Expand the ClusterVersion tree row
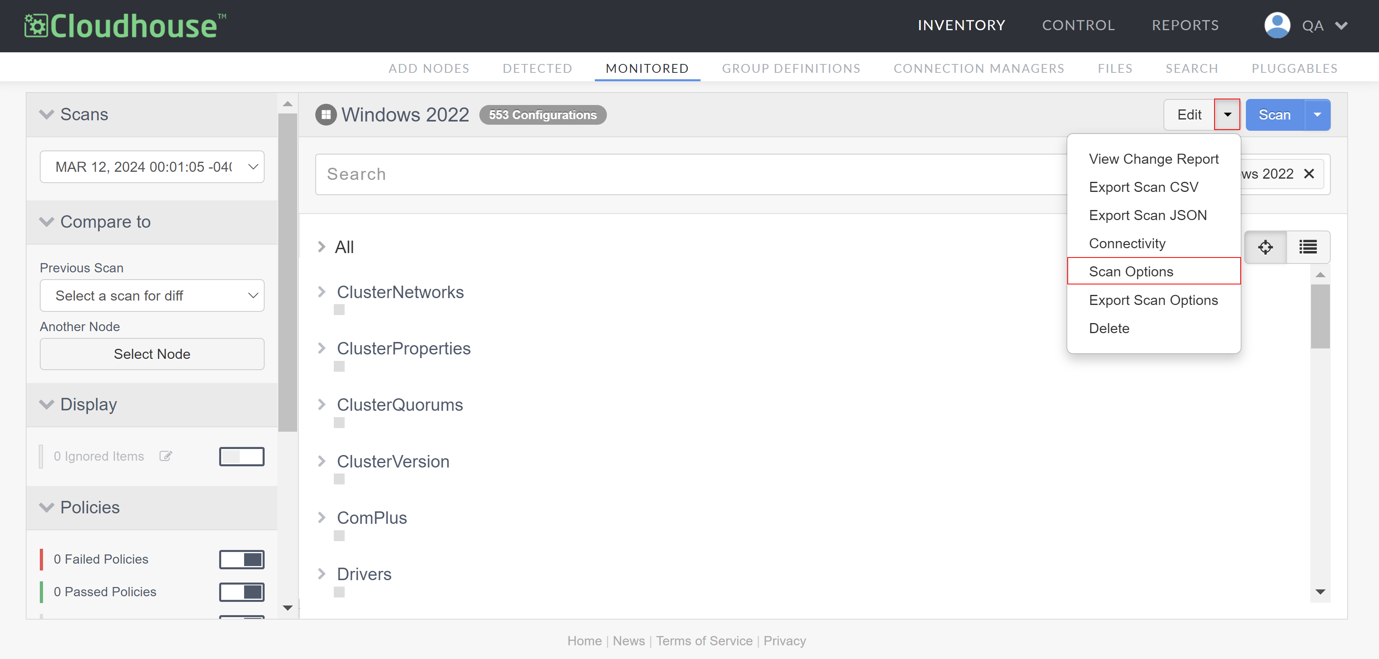This screenshot has height=659, width=1379. 321,461
